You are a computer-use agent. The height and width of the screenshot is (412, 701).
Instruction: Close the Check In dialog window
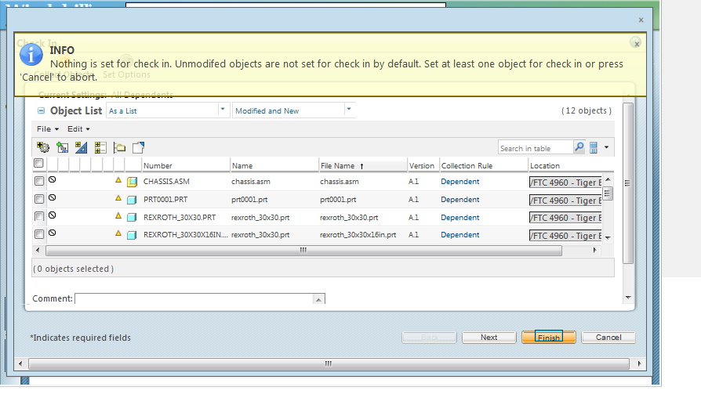[x=641, y=20]
